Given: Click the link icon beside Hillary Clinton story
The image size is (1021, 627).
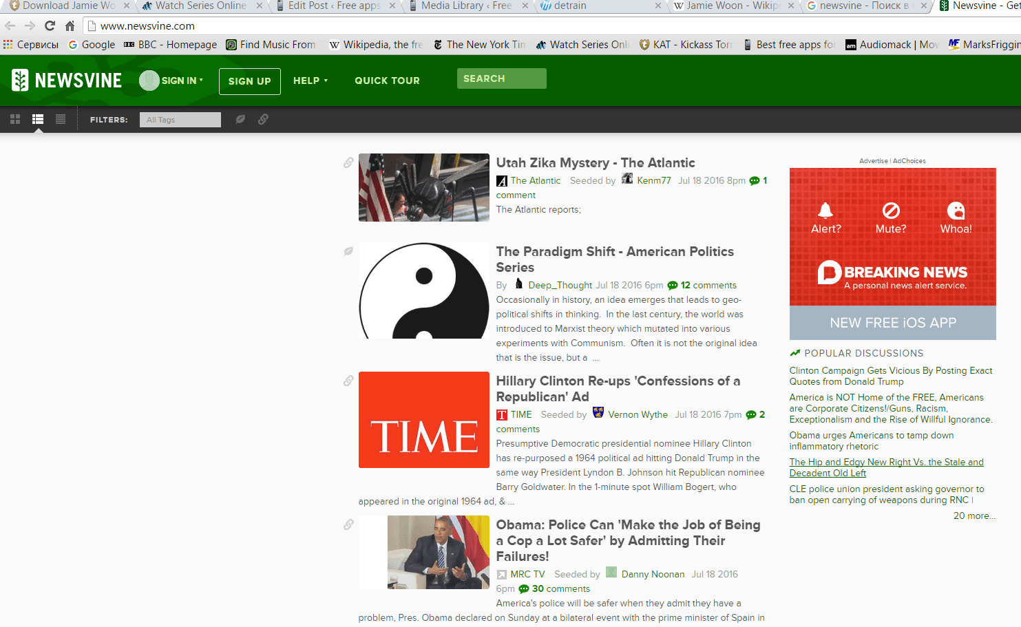Looking at the screenshot, I should pos(348,381).
